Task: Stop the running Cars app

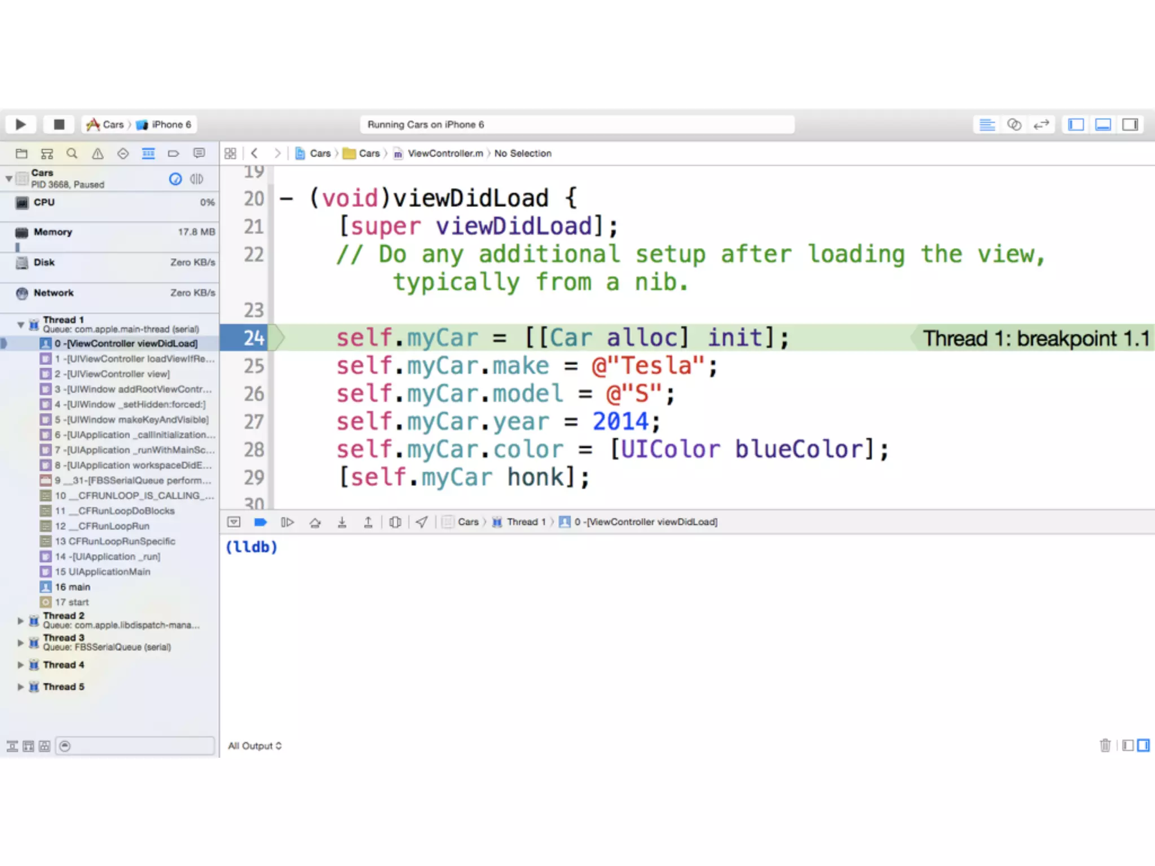Action: pos(59,124)
